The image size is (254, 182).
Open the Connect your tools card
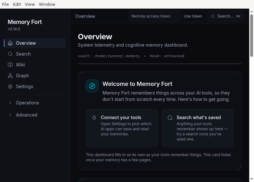click(x=122, y=128)
